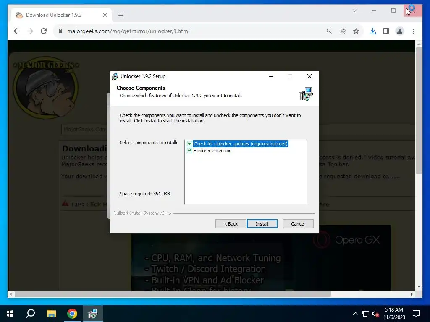The image size is (430, 322).
Task: Click the Unlocker setup taskbar icon
Action: 93,314
